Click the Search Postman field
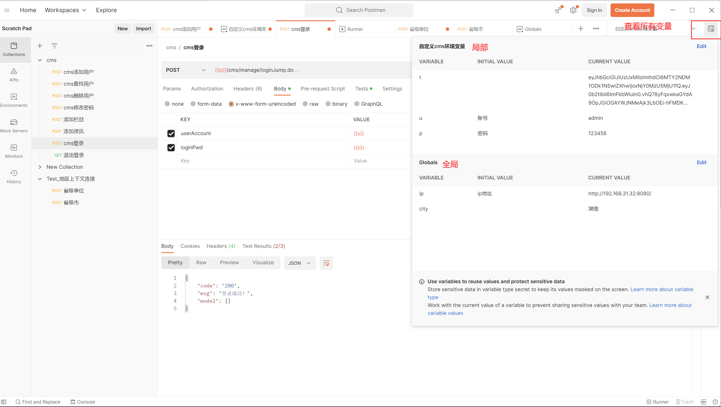The height and width of the screenshot is (407, 721). coord(359,10)
